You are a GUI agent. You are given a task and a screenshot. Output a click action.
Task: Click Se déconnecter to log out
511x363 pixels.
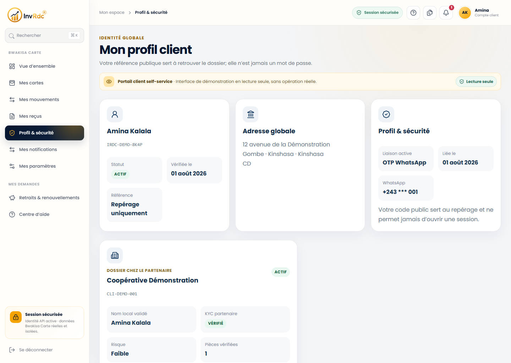coord(45,350)
